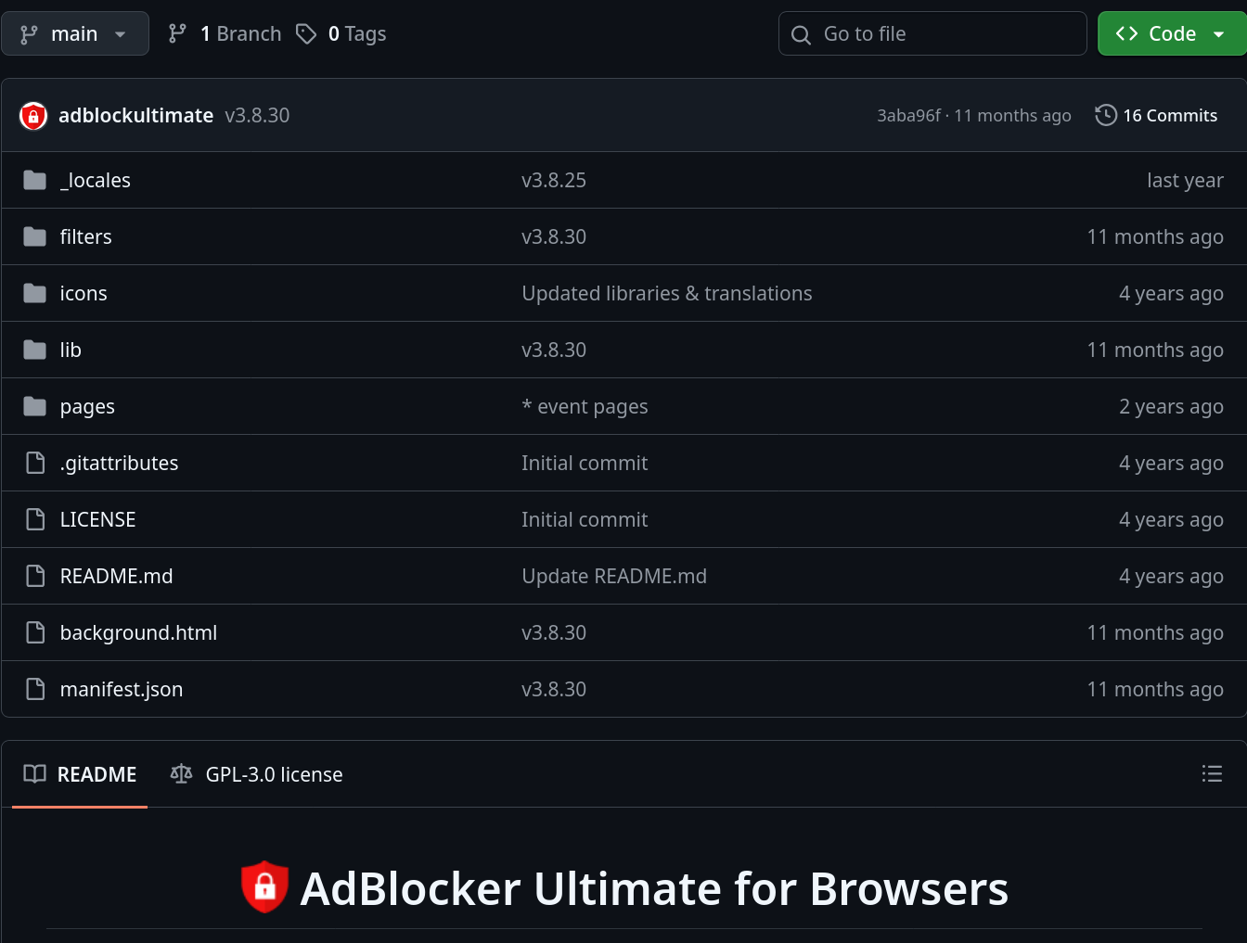
Task: Click the LICENSE file icon
Action: click(35, 519)
